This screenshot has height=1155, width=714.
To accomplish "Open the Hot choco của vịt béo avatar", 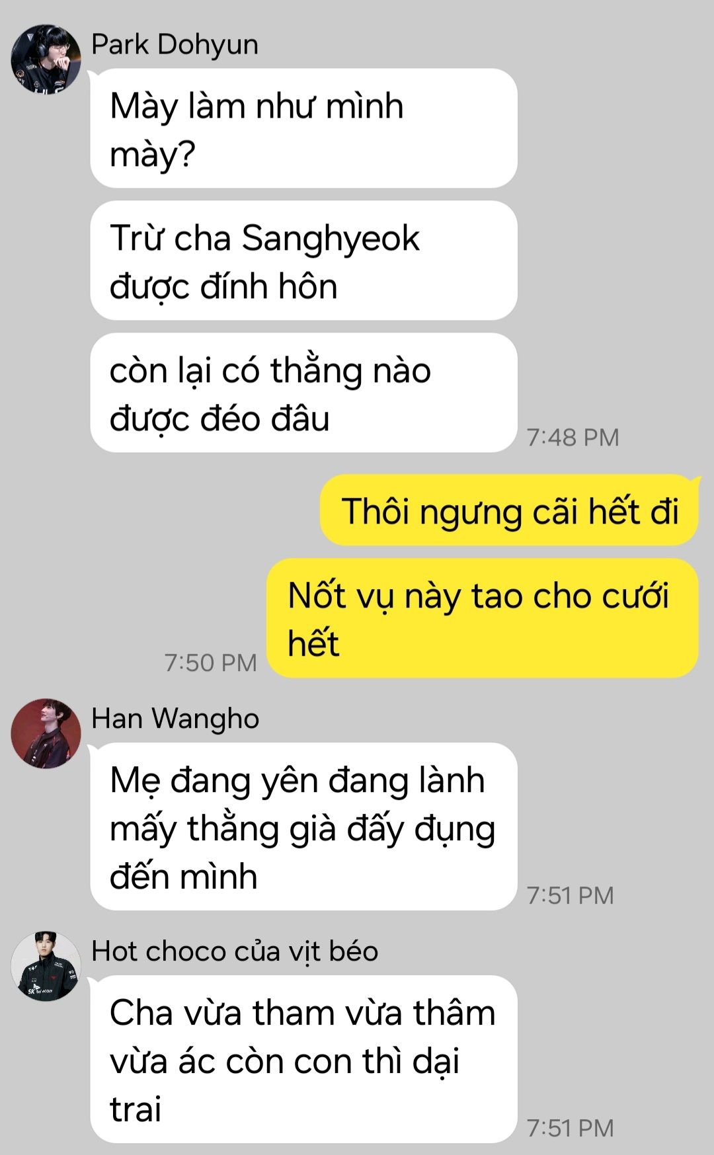I will tap(46, 966).
